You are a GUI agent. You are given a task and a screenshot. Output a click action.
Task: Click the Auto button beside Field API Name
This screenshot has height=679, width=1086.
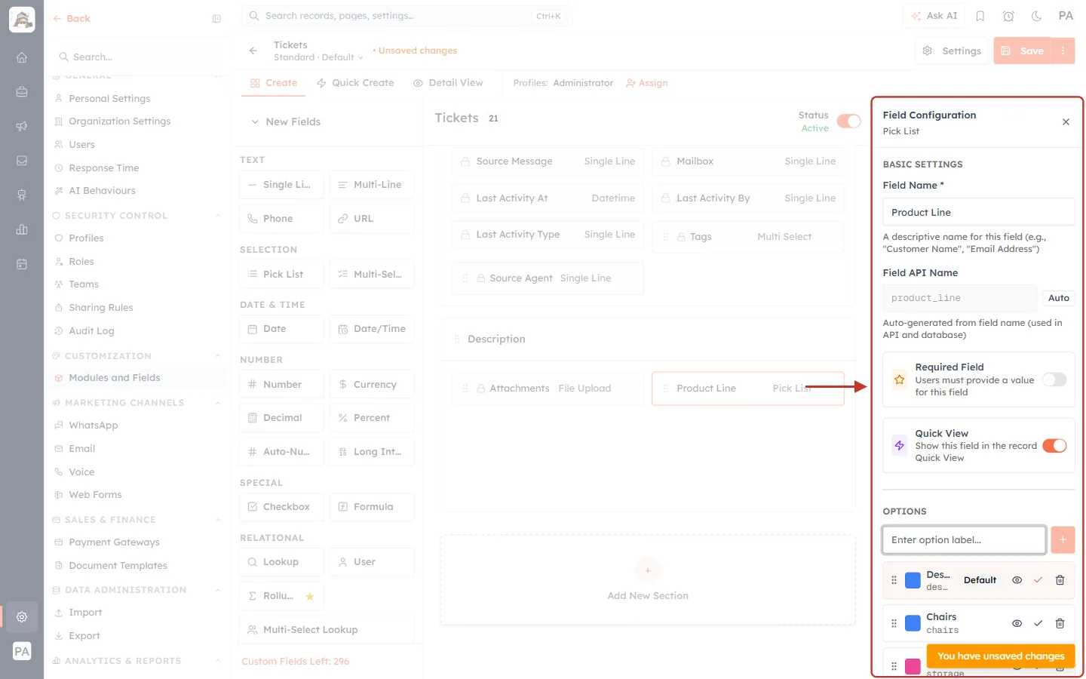[1058, 298]
